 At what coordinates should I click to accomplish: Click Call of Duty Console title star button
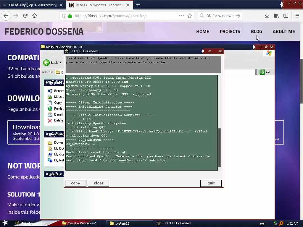click(202, 51)
